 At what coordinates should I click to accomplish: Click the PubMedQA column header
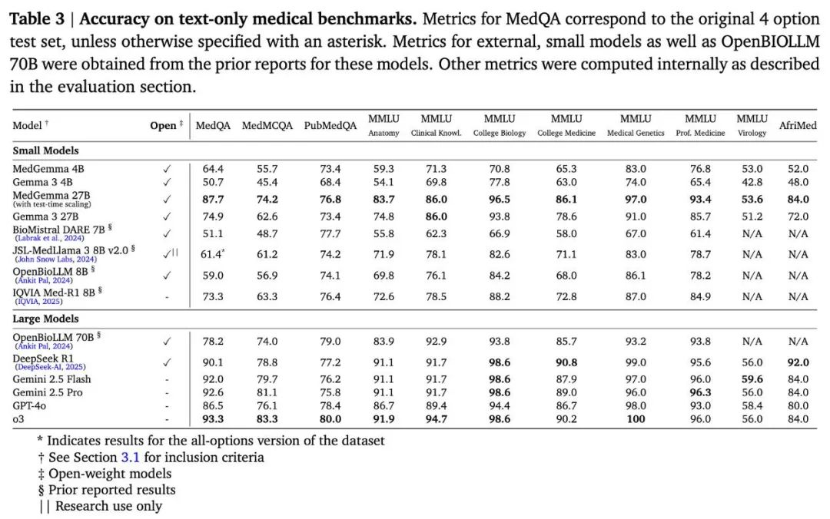330,125
